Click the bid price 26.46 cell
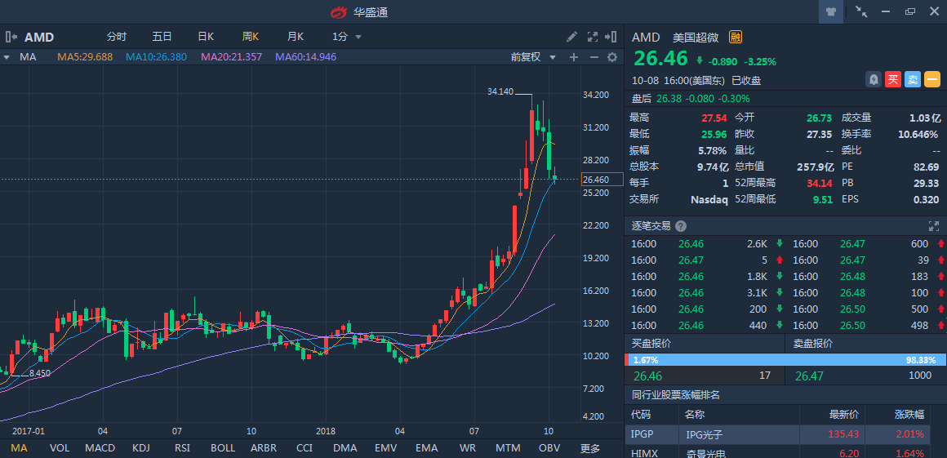947x458 pixels. tap(648, 376)
